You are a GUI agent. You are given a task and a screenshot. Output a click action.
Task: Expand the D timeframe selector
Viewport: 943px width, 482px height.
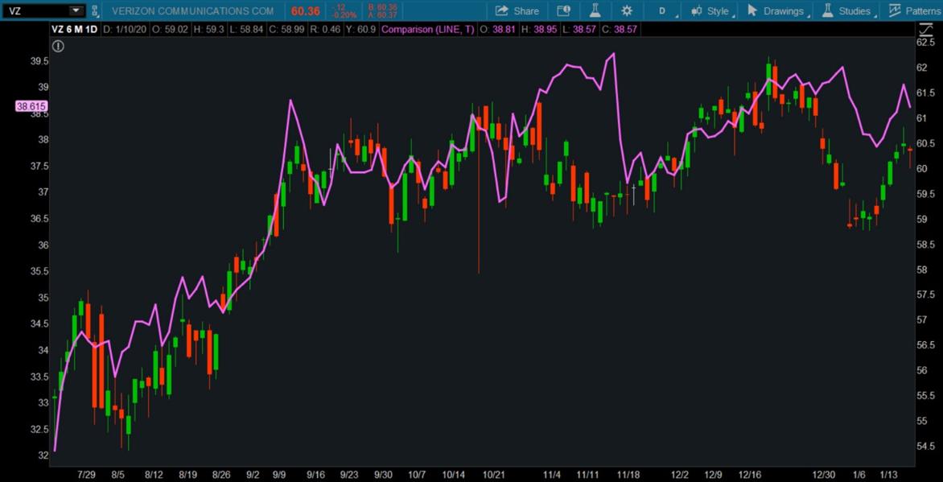[663, 10]
